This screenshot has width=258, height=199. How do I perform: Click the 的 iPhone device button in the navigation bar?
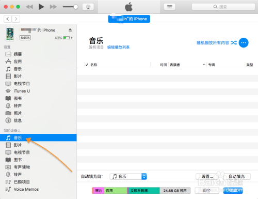point(129,19)
